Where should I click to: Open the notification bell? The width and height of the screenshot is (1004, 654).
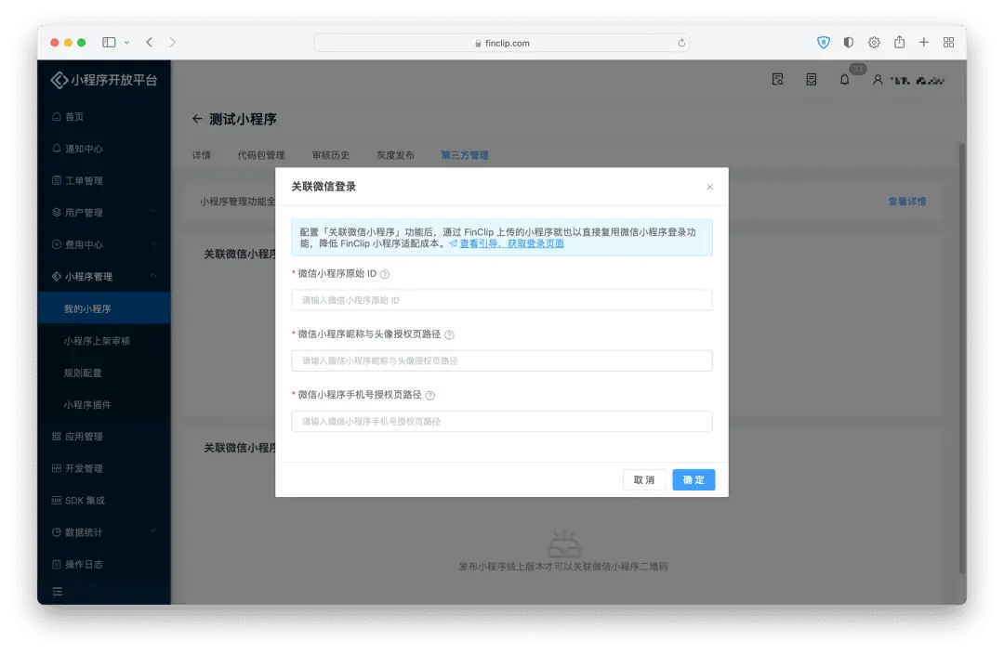pos(844,80)
